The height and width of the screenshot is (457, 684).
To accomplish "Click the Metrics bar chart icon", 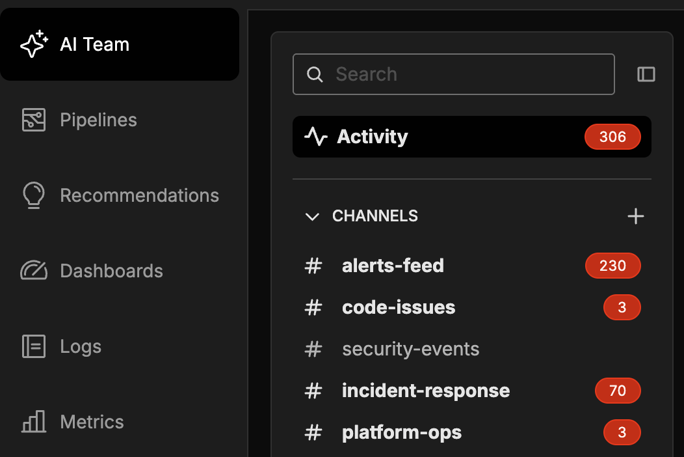I will click(x=33, y=422).
